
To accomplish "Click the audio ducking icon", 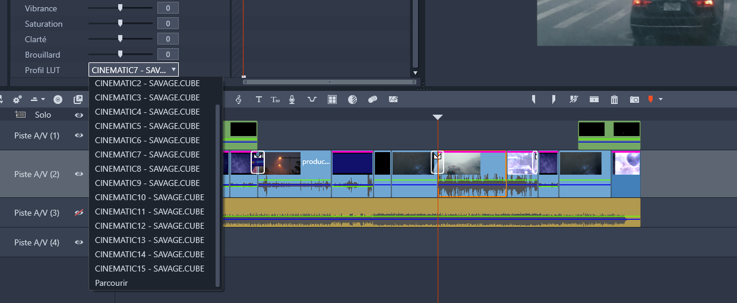I will [312, 100].
